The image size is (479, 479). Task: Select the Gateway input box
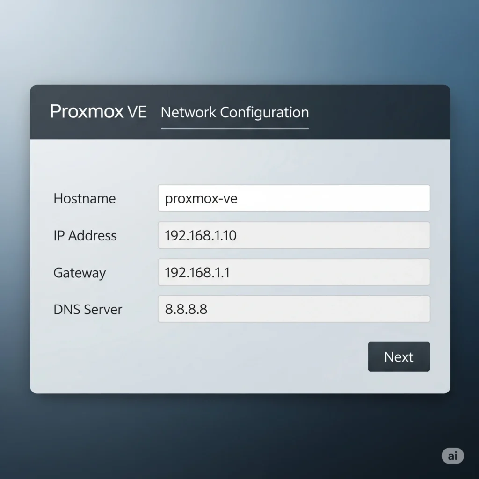tap(294, 272)
